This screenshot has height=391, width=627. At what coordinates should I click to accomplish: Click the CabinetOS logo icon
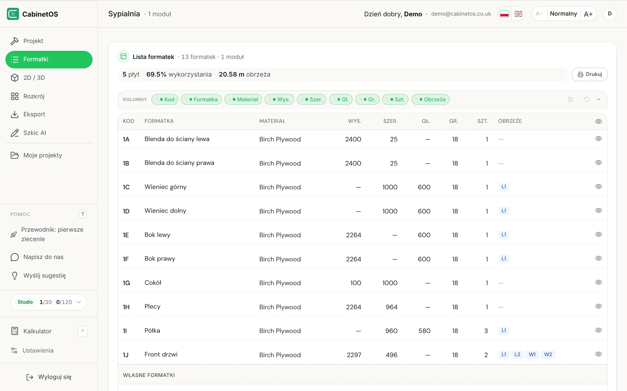click(13, 14)
